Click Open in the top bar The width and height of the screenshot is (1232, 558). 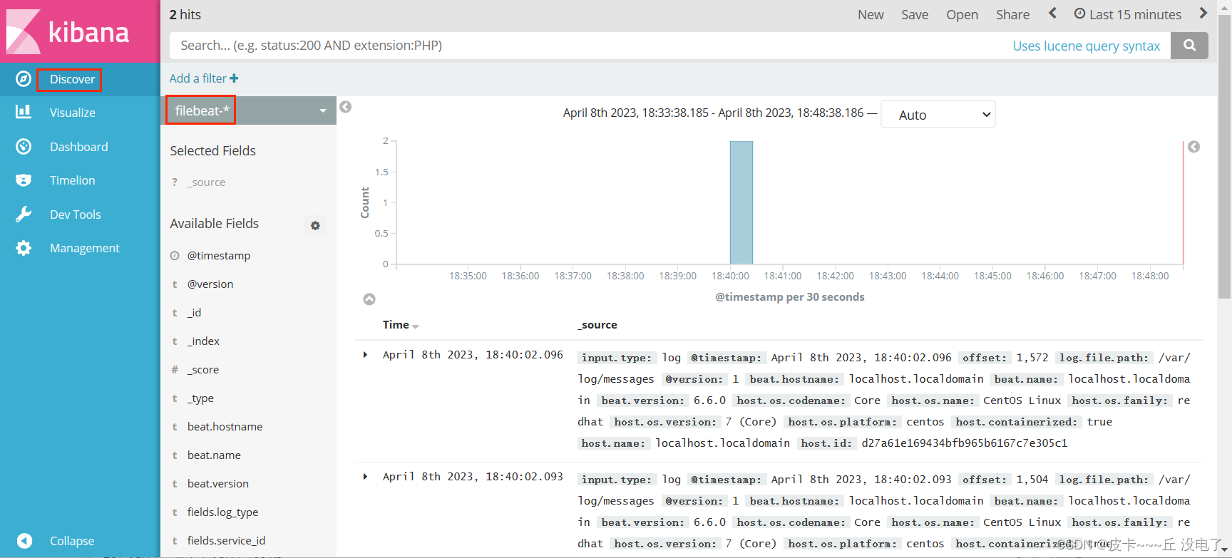coord(962,14)
